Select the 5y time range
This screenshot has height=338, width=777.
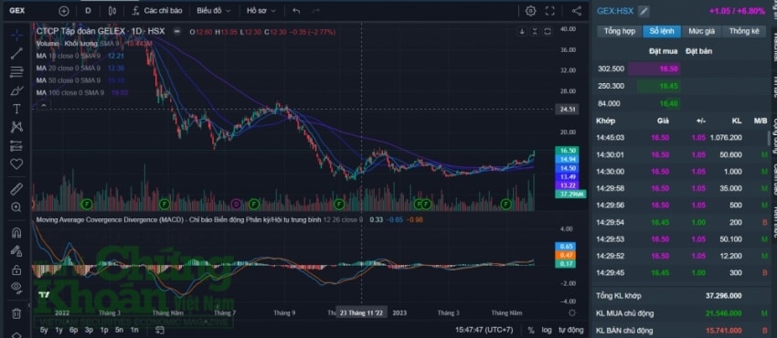pyautogui.click(x=44, y=330)
